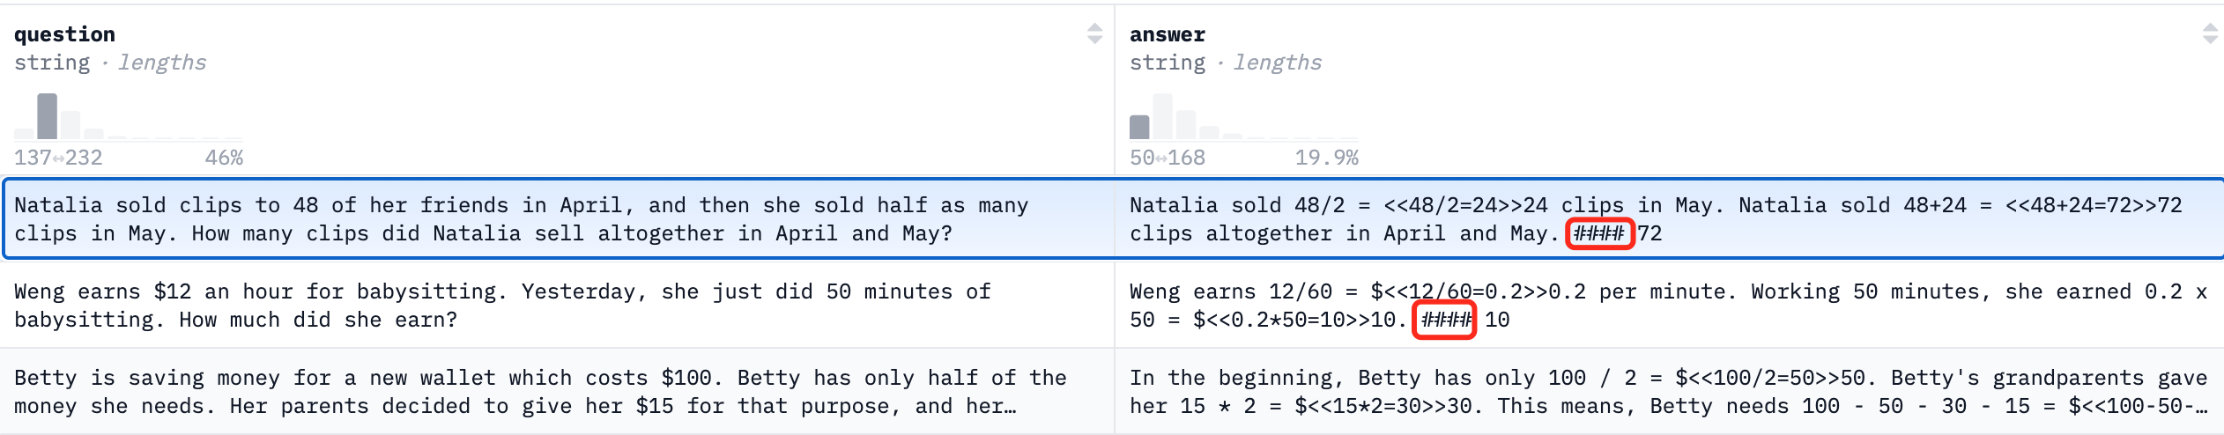The image size is (2224, 435).
Task: Click the highlighted #### before 72
Action: click(x=1599, y=234)
